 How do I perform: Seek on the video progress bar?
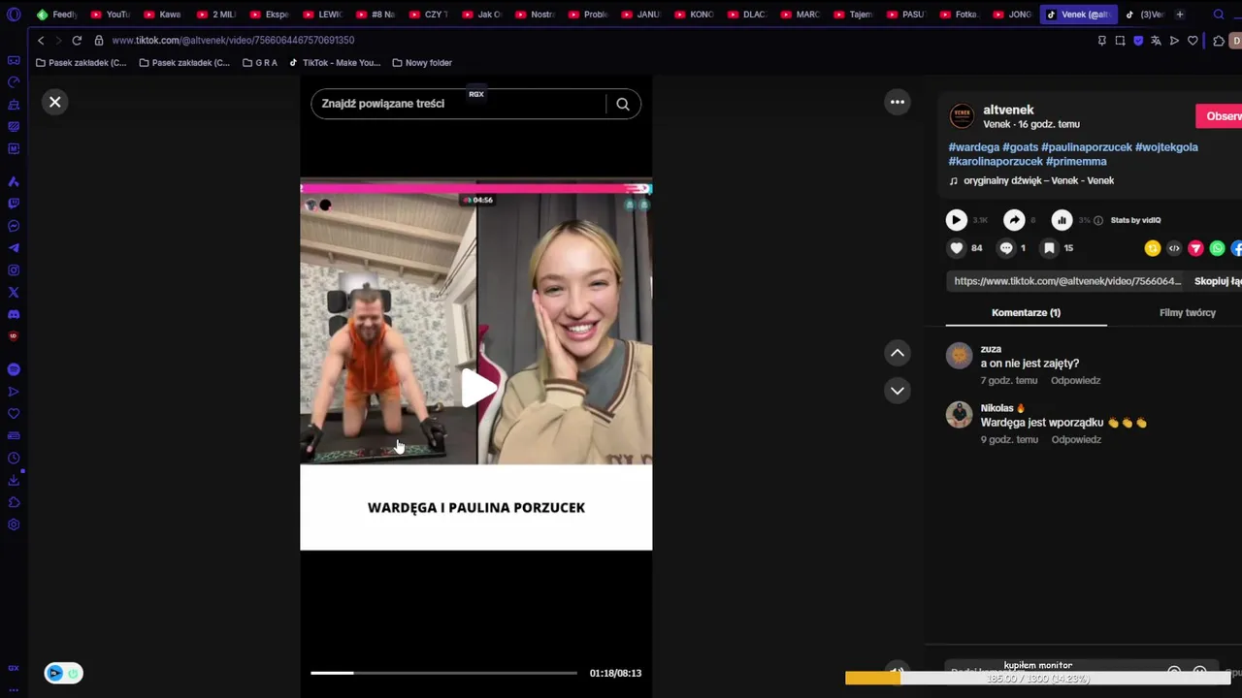point(443,673)
